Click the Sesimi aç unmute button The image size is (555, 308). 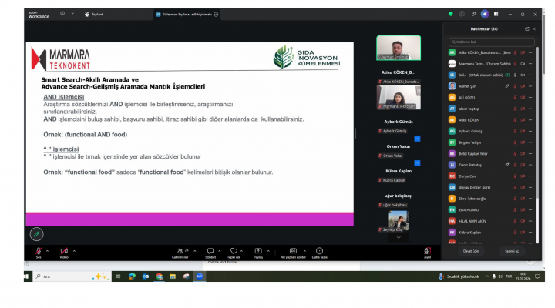[x=512, y=251]
